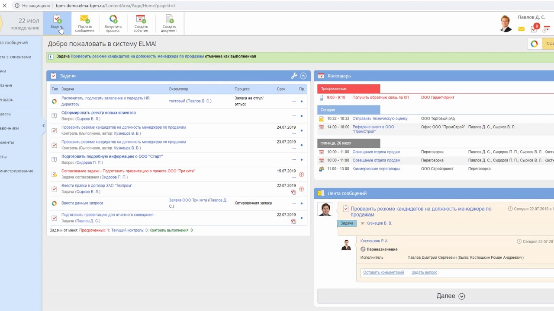The width and height of the screenshot is (554, 311).
Task: Click checkbox icon of Подготовить презентацию row
Action: (54, 218)
